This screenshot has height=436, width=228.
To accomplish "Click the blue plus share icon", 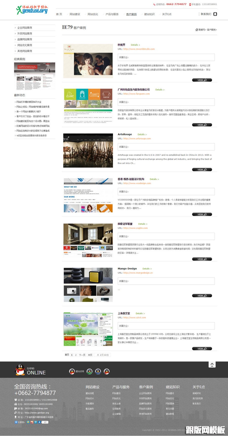I will click(x=16, y=422).
